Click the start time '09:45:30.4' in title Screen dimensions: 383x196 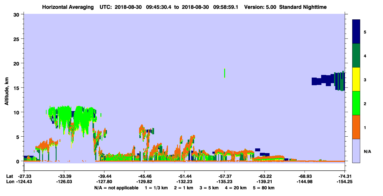[159, 7]
